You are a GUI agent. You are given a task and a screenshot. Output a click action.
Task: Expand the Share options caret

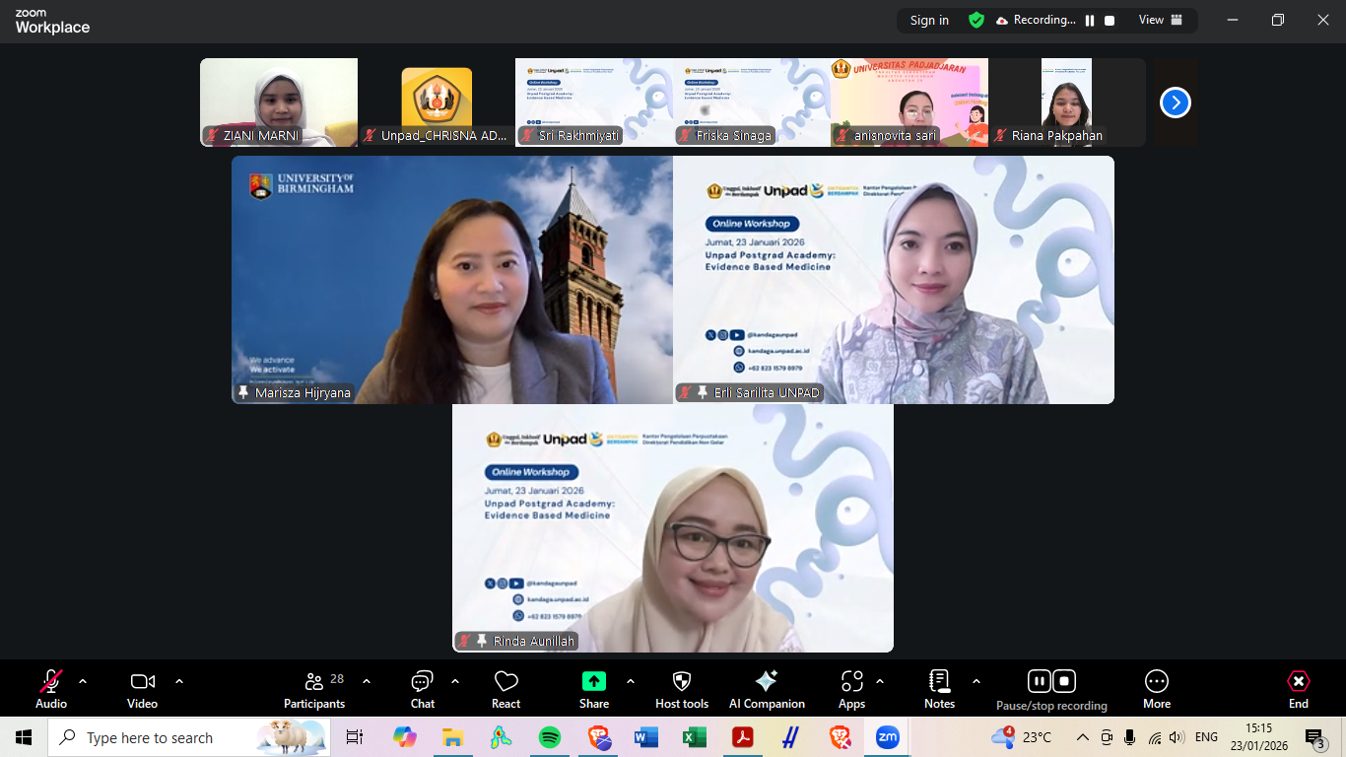coord(631,681)
